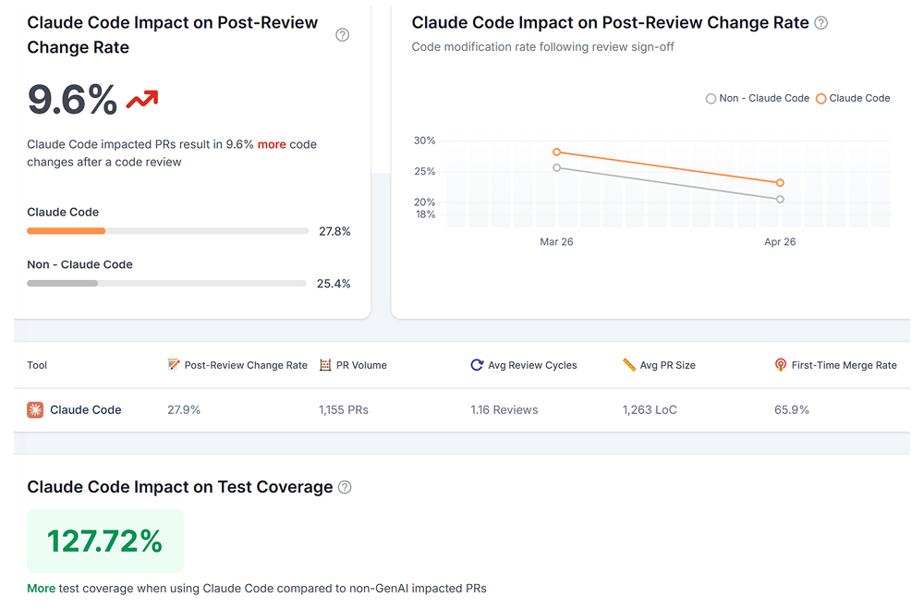Click the 65.9% merge rate cell
The image size is (924, 610).
[x=792, y=409]
